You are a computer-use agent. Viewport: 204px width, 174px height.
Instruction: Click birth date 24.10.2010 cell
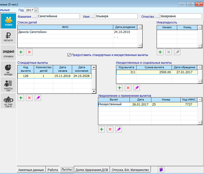click(x=125, y=32)
